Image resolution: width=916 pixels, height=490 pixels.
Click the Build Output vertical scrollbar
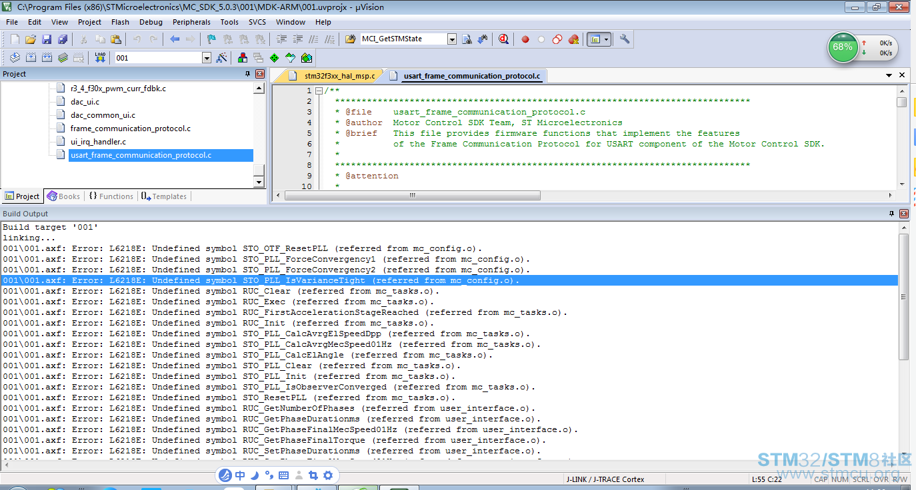[x=903, y=296]
